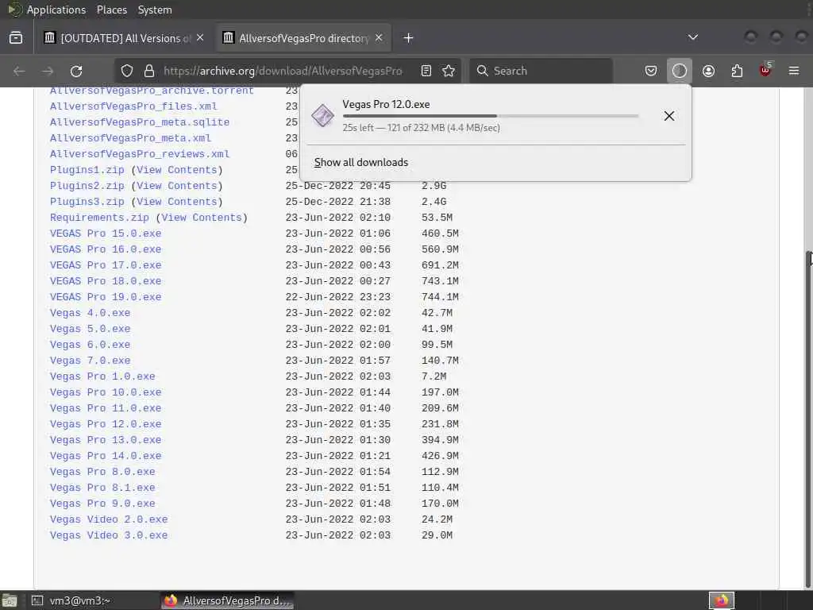Toggle reader view icon in address bar

click(426, 71)
